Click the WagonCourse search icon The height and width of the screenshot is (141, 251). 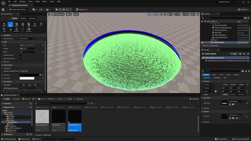[31, 107]
